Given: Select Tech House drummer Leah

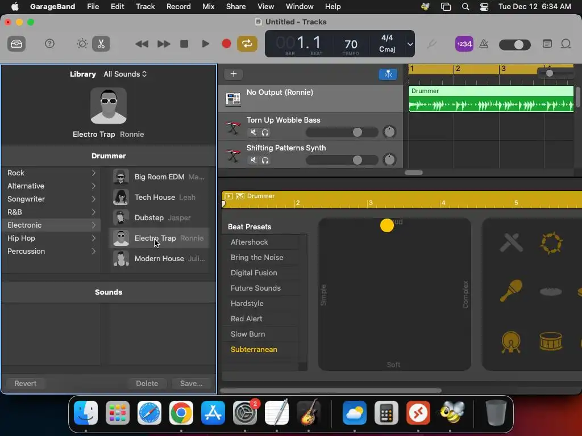Looking at the screenshot, I should [159, 197].
